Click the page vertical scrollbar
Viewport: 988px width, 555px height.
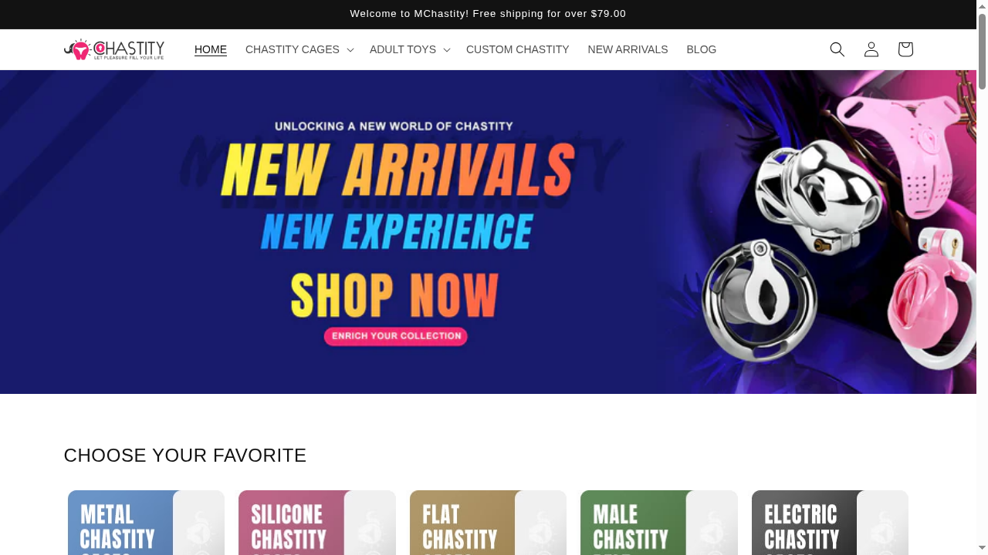[x=982, y=277]
